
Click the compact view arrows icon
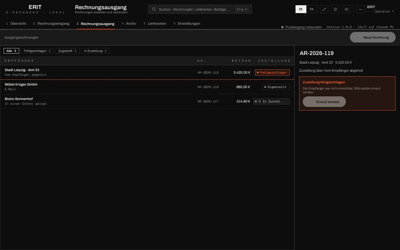click(x=324, y=9)
